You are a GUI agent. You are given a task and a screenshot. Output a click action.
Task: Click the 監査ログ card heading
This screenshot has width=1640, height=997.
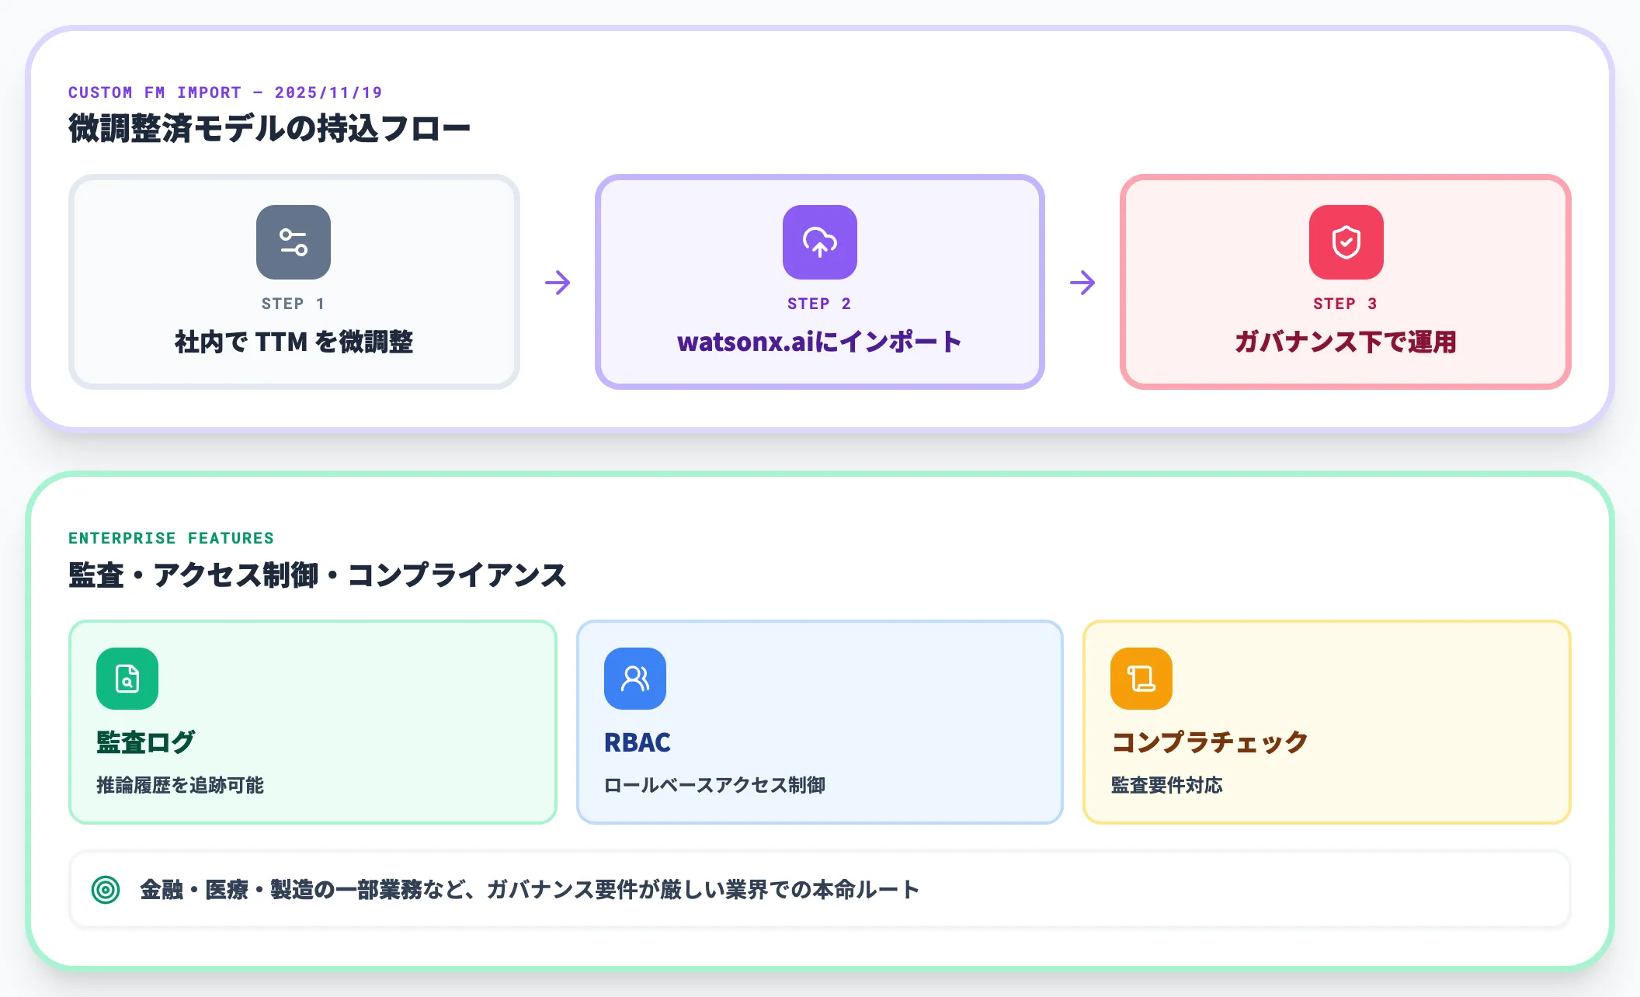(146, 742)
